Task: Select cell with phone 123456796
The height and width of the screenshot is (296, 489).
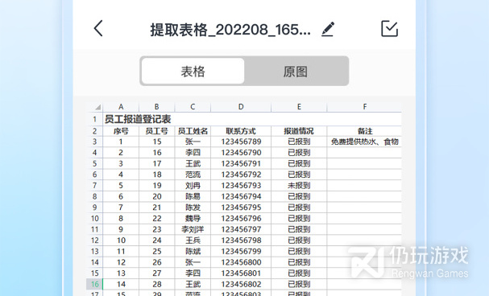Action: click(x=241, y=219)
